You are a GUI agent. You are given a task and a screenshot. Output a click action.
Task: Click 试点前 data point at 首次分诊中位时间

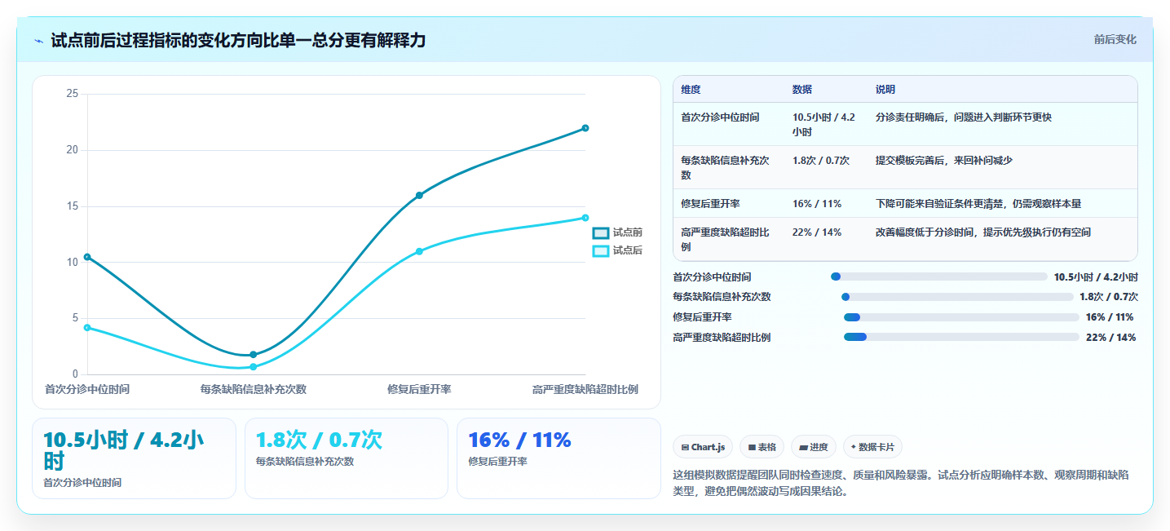87,257
